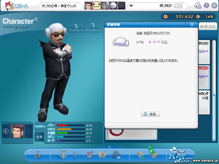Select the white golf ball thumbnail
Image resolution: width=219 pixels, height=164 pixels.
point(113,6)
